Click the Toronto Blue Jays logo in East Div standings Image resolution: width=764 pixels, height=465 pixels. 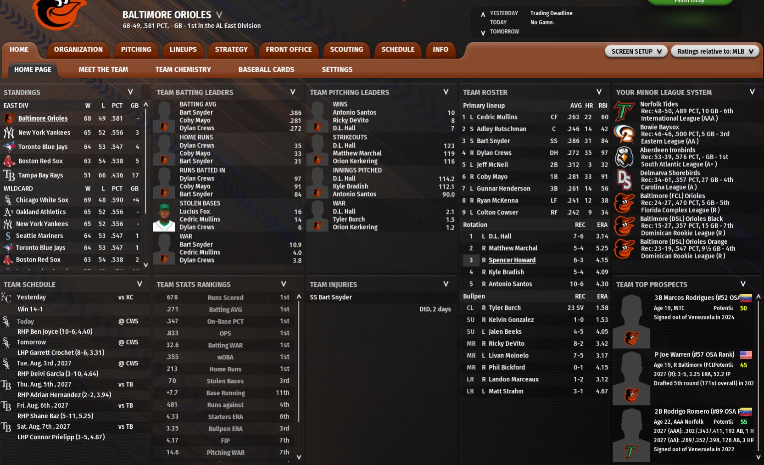pos(9,147)
